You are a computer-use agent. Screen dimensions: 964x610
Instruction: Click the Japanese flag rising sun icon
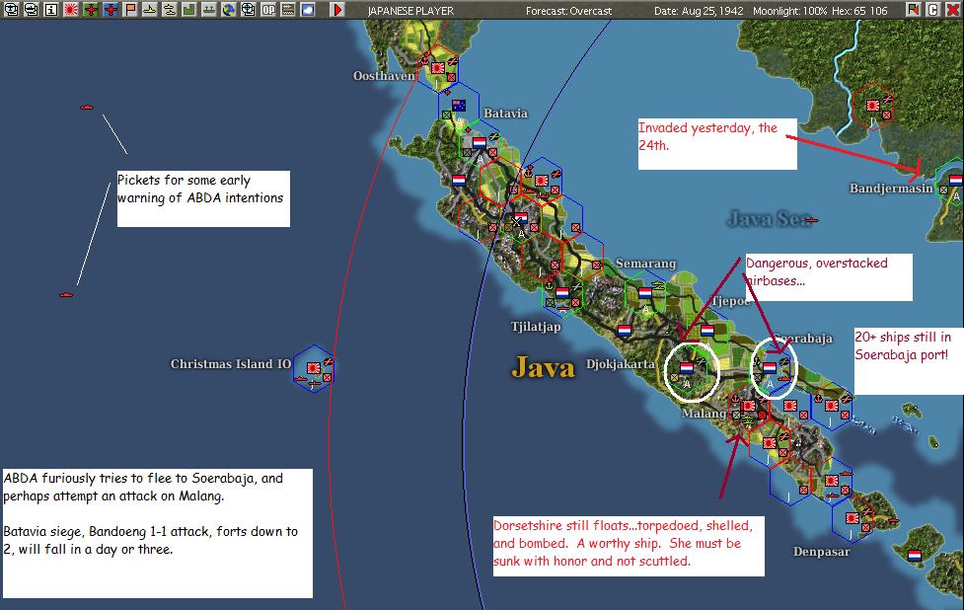(x=70, y=10)
